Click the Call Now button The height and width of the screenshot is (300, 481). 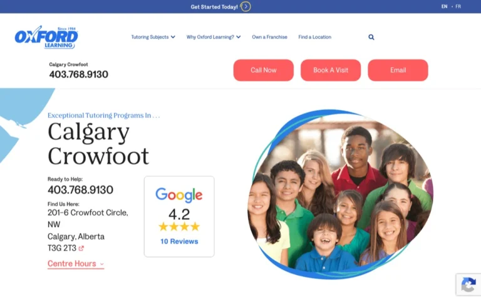[264, 70]
